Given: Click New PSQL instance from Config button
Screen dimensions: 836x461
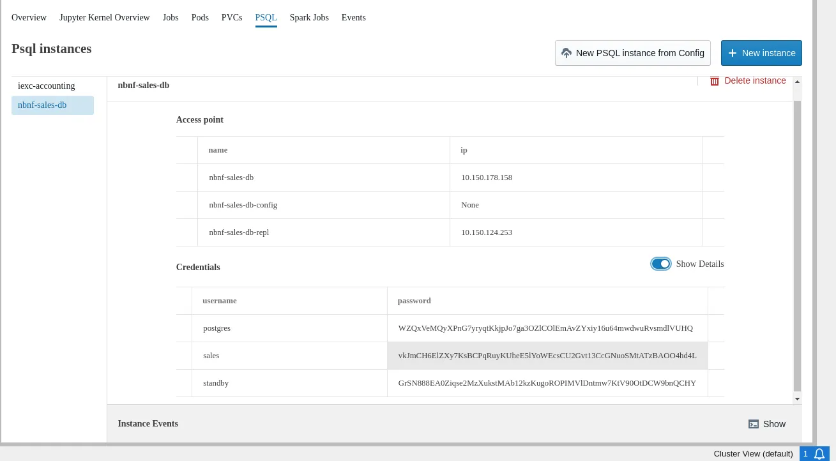Looking at the screenshot, I should coord(633,53).
